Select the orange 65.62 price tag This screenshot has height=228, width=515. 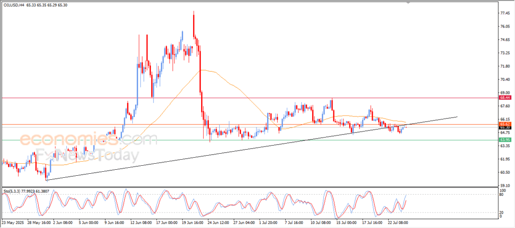505,124
